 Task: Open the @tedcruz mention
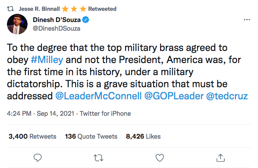(227, 96)
